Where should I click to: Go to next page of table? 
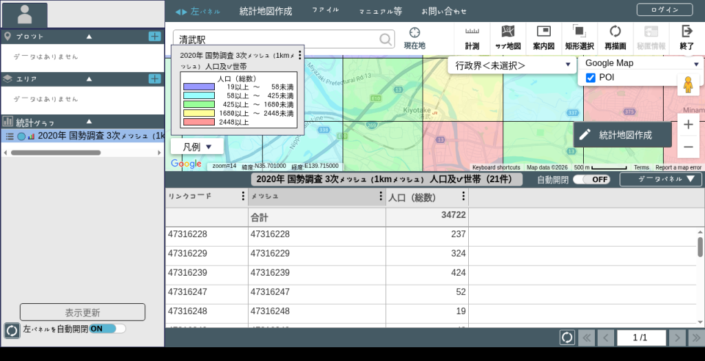coord(677,338)
